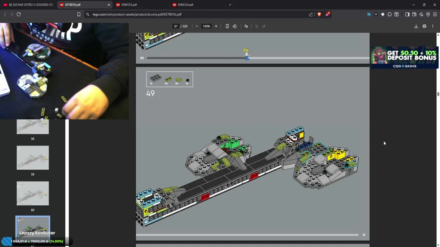Open the 7TV extension icon

369,14
